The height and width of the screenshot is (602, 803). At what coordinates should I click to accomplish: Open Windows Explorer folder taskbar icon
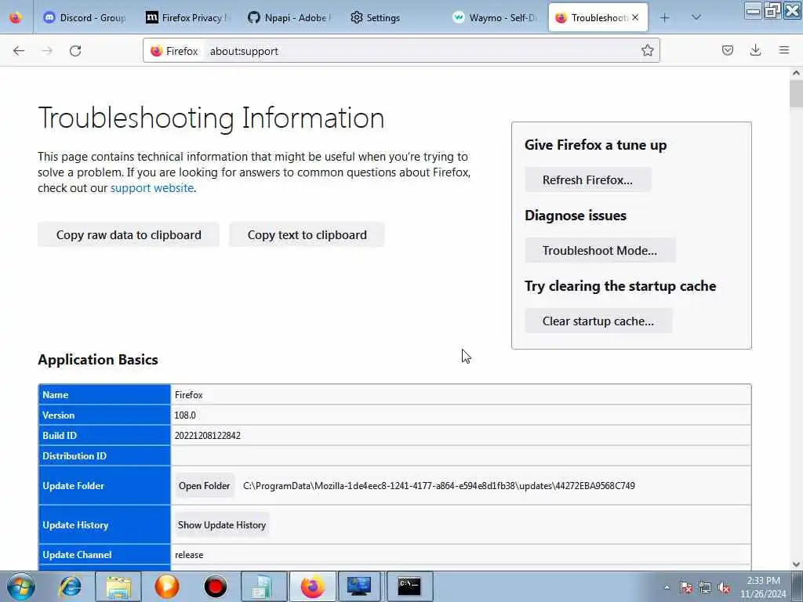(x=119, y=586)
